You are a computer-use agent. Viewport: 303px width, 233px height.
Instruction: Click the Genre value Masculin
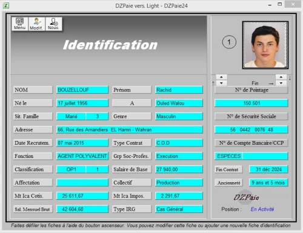point(179,116)
